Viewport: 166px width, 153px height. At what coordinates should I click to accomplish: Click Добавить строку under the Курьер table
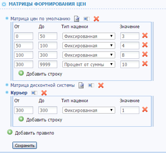40,120
